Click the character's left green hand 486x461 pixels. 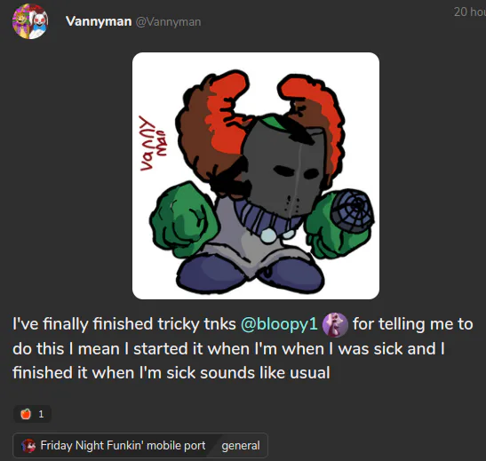pyautogui.click(x=181, y=219)
